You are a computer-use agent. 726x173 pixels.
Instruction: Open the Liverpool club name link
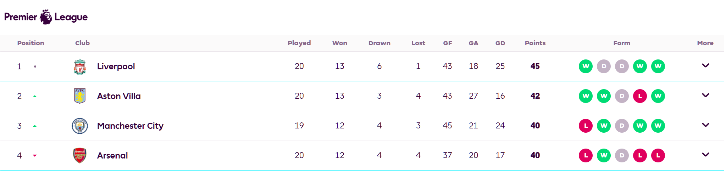coord(116,67)
